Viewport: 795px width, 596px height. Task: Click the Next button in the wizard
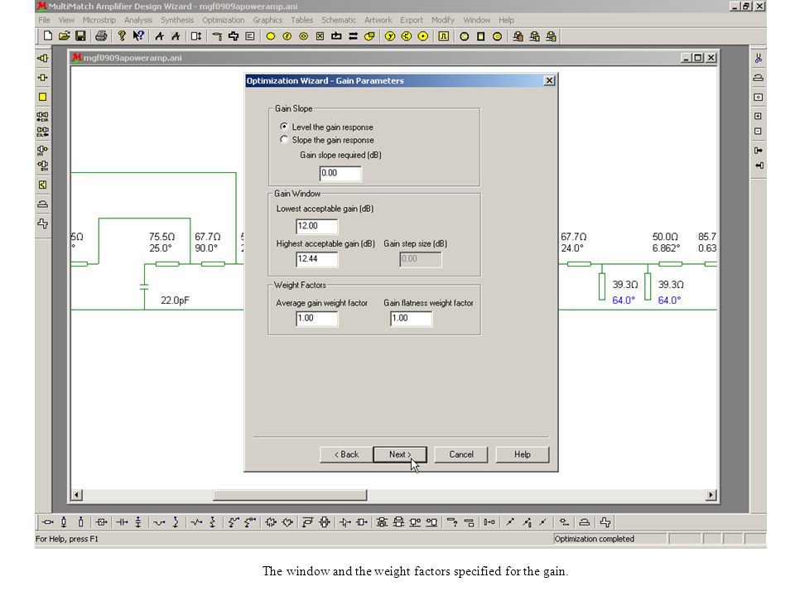point(400,454)
